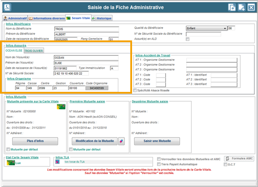Enable Spécificité Alsace Moselle checkbox
The height and width of the screenshot is (187, 258).
pos(135,90)
